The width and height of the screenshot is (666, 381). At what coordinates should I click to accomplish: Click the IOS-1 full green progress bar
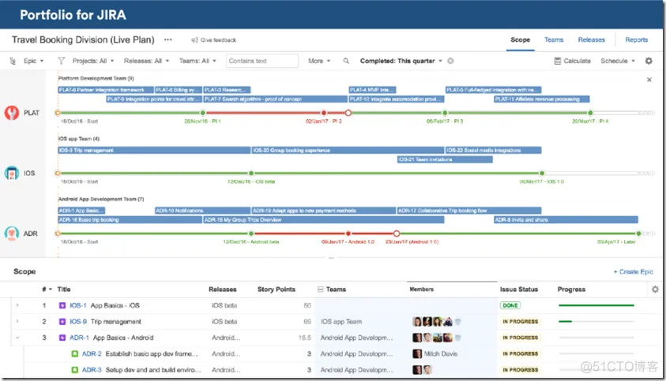pos(596,305)
